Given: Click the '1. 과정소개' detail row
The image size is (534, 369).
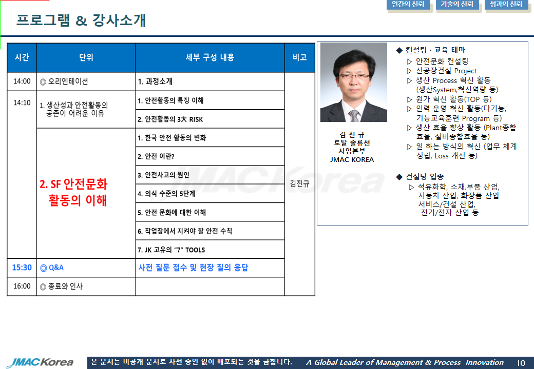Looking at the screenshot, I should tap(210, 81).
